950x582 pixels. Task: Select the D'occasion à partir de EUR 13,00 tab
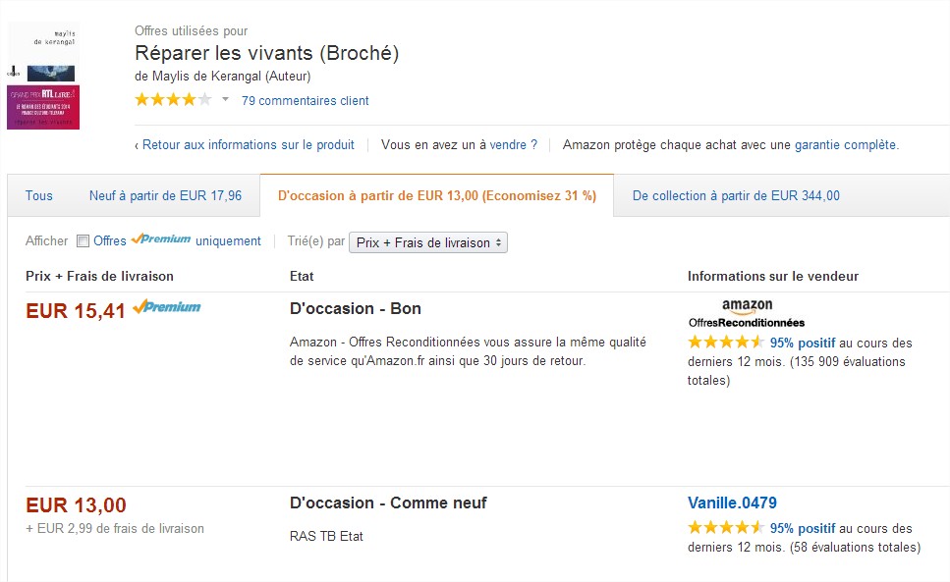tap(437, 195)
